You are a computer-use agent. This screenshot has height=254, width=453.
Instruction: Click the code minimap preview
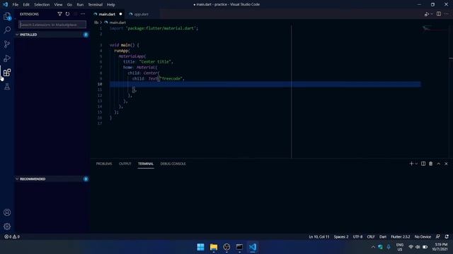click(x=435, y=28)
